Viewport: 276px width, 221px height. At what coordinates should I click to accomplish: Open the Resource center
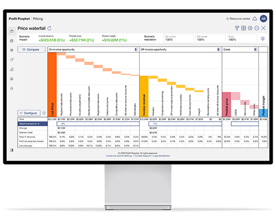coord(238,19)
